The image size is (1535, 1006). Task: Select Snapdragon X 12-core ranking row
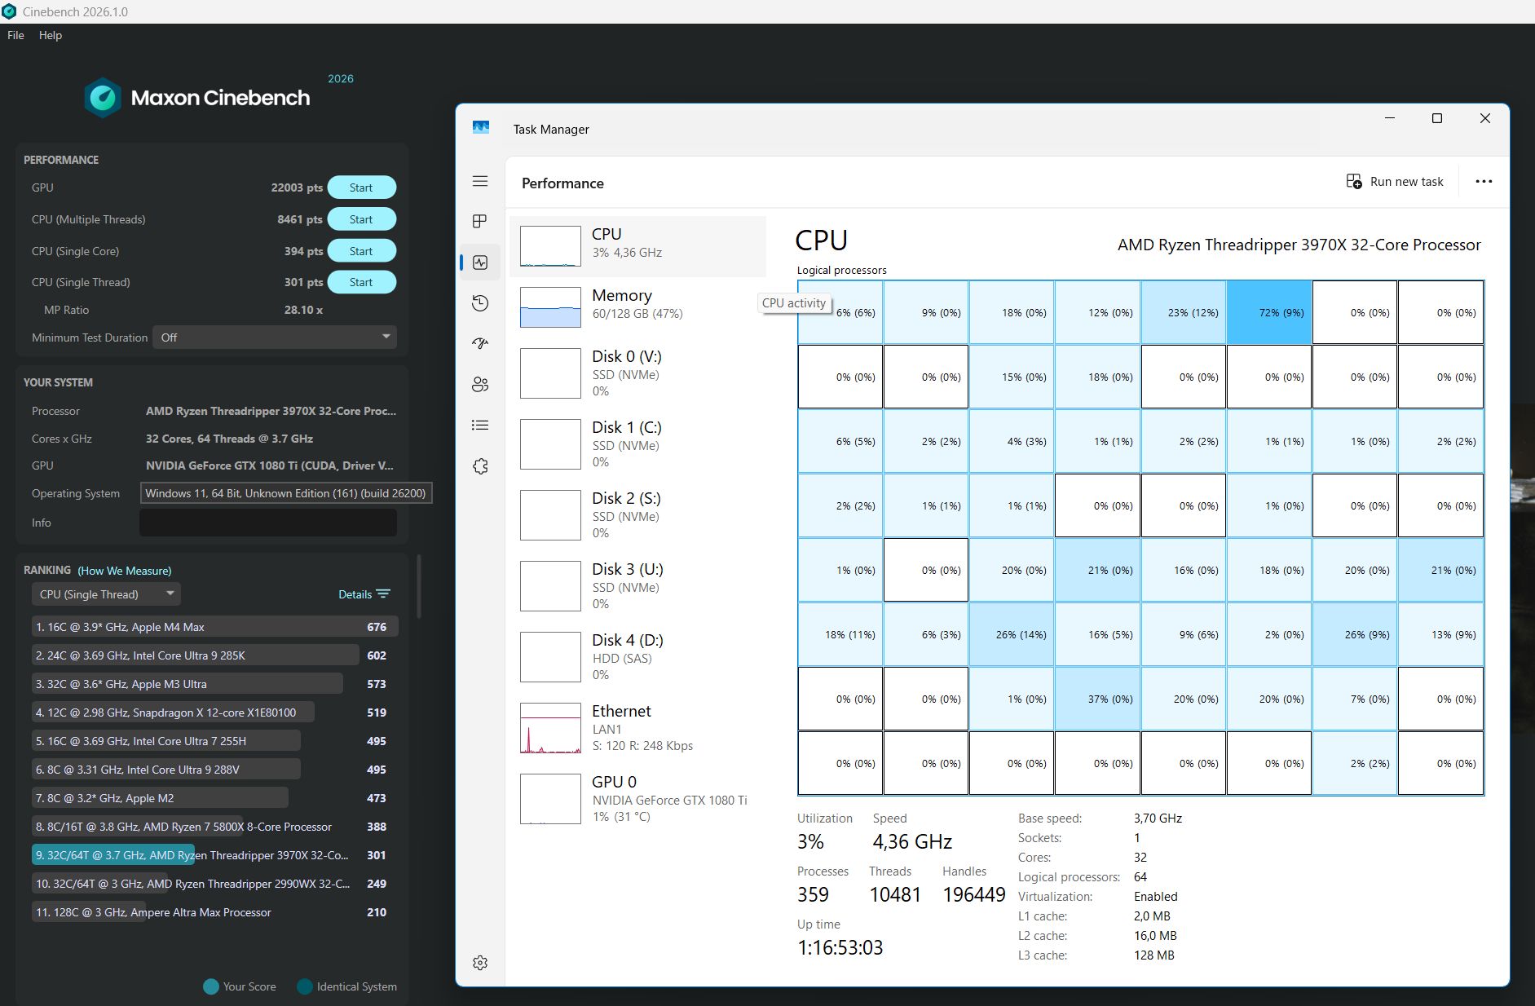click(215, 713)
